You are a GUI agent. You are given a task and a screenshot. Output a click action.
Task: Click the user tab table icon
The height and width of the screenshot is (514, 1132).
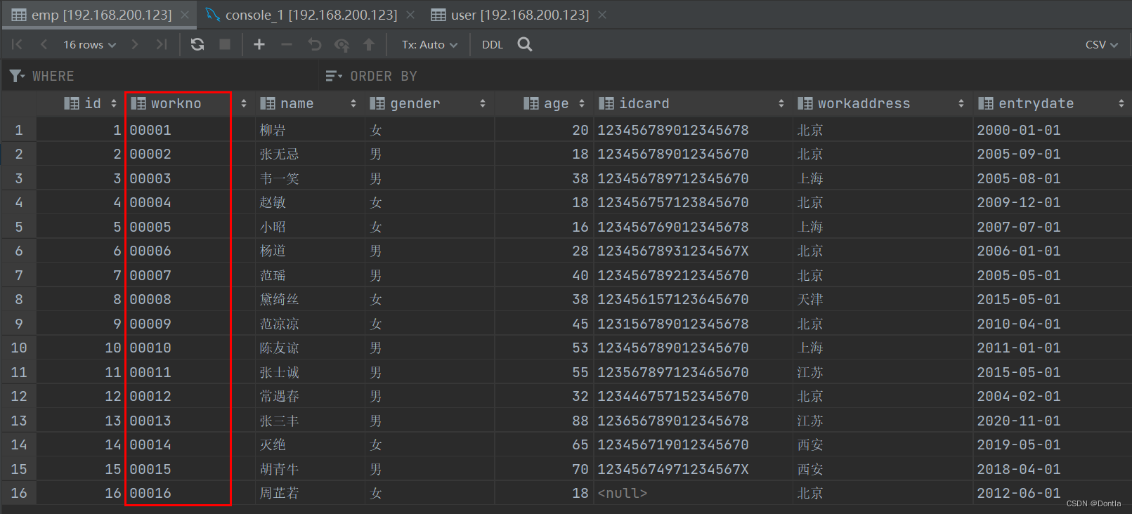438,15
